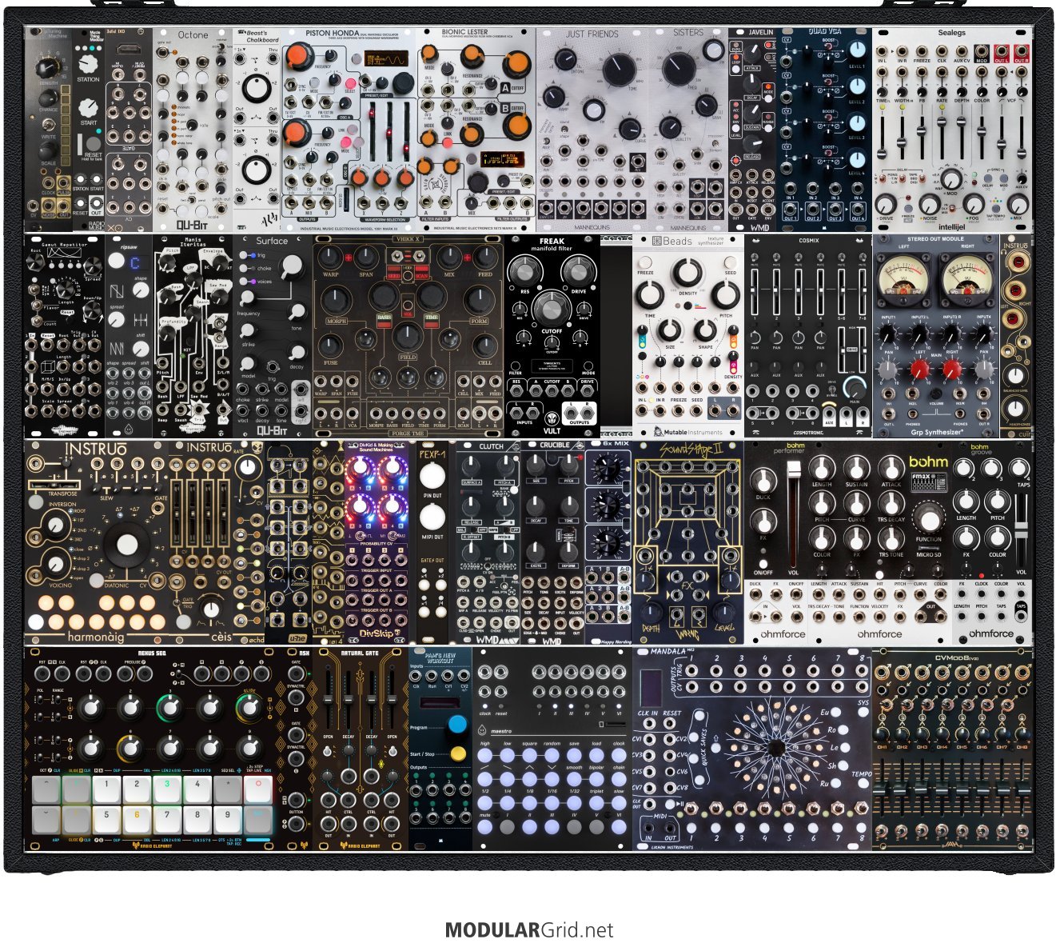
Task: Click the leftmost fader on Natural Gate
Action: pyautogui.click(x=328, y=700)
